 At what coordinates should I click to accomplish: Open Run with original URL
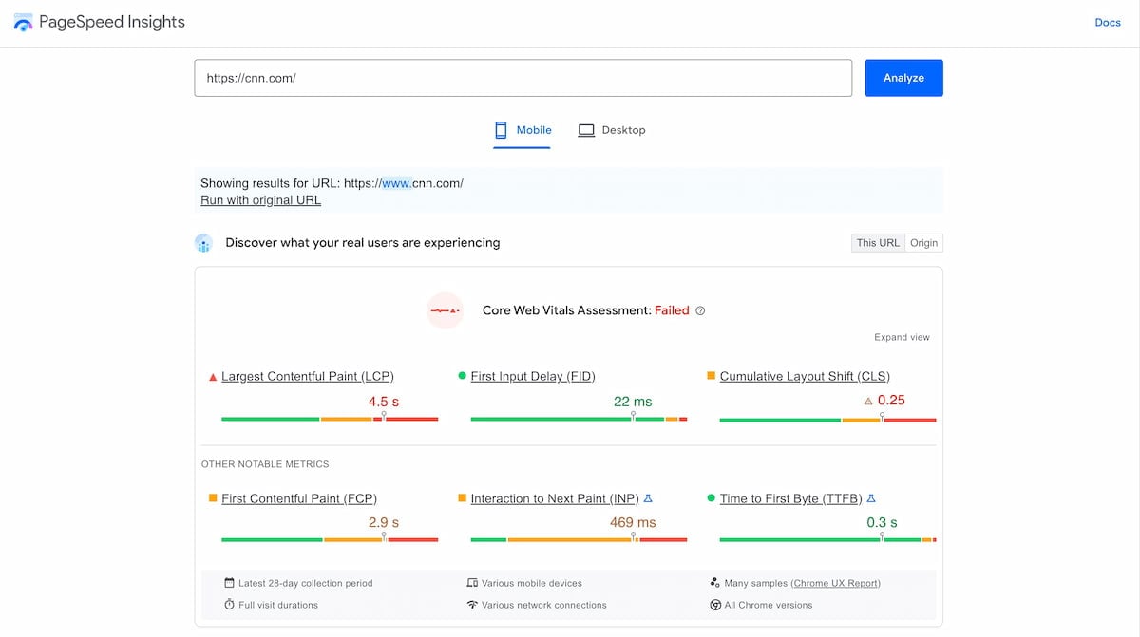[x=259, y=199]
